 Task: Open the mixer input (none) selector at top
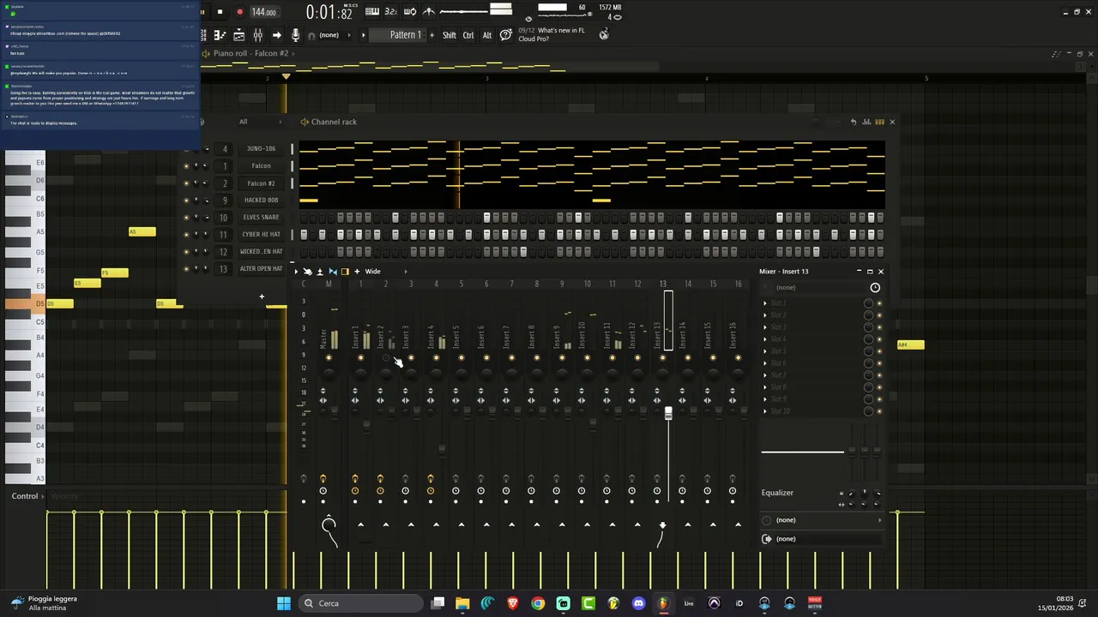tap(817, 288)
